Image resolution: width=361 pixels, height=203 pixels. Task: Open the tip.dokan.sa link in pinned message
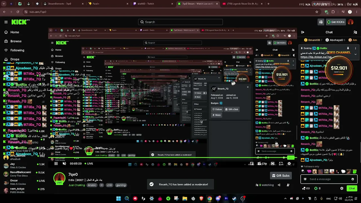pos(316,57)
